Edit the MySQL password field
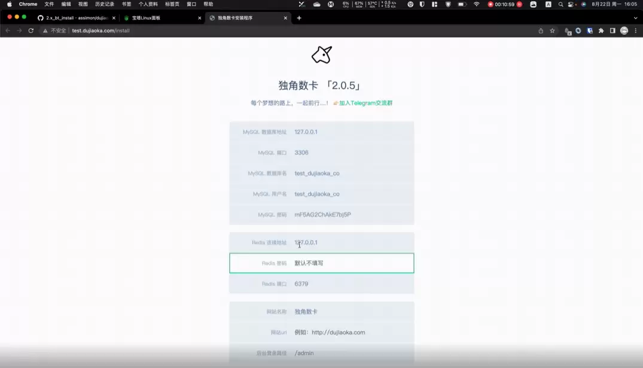 [x=322, y=215]
